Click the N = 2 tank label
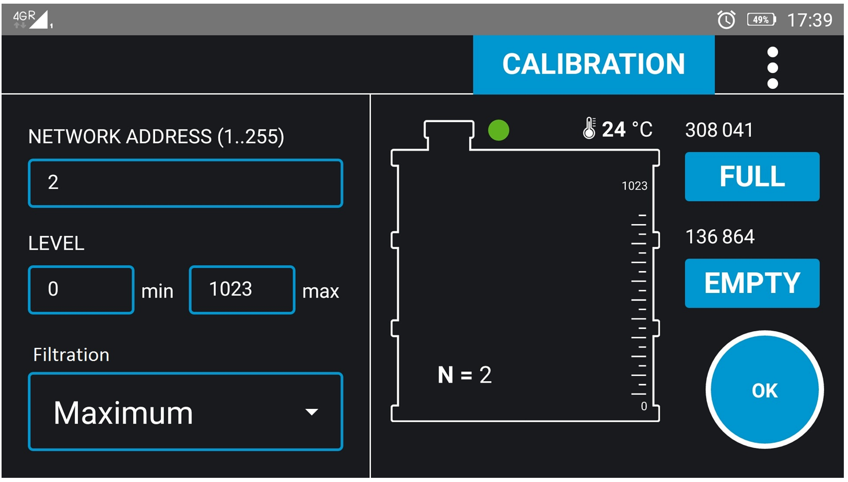Viewport: 848px width, 482px height. tap(464, 374)
